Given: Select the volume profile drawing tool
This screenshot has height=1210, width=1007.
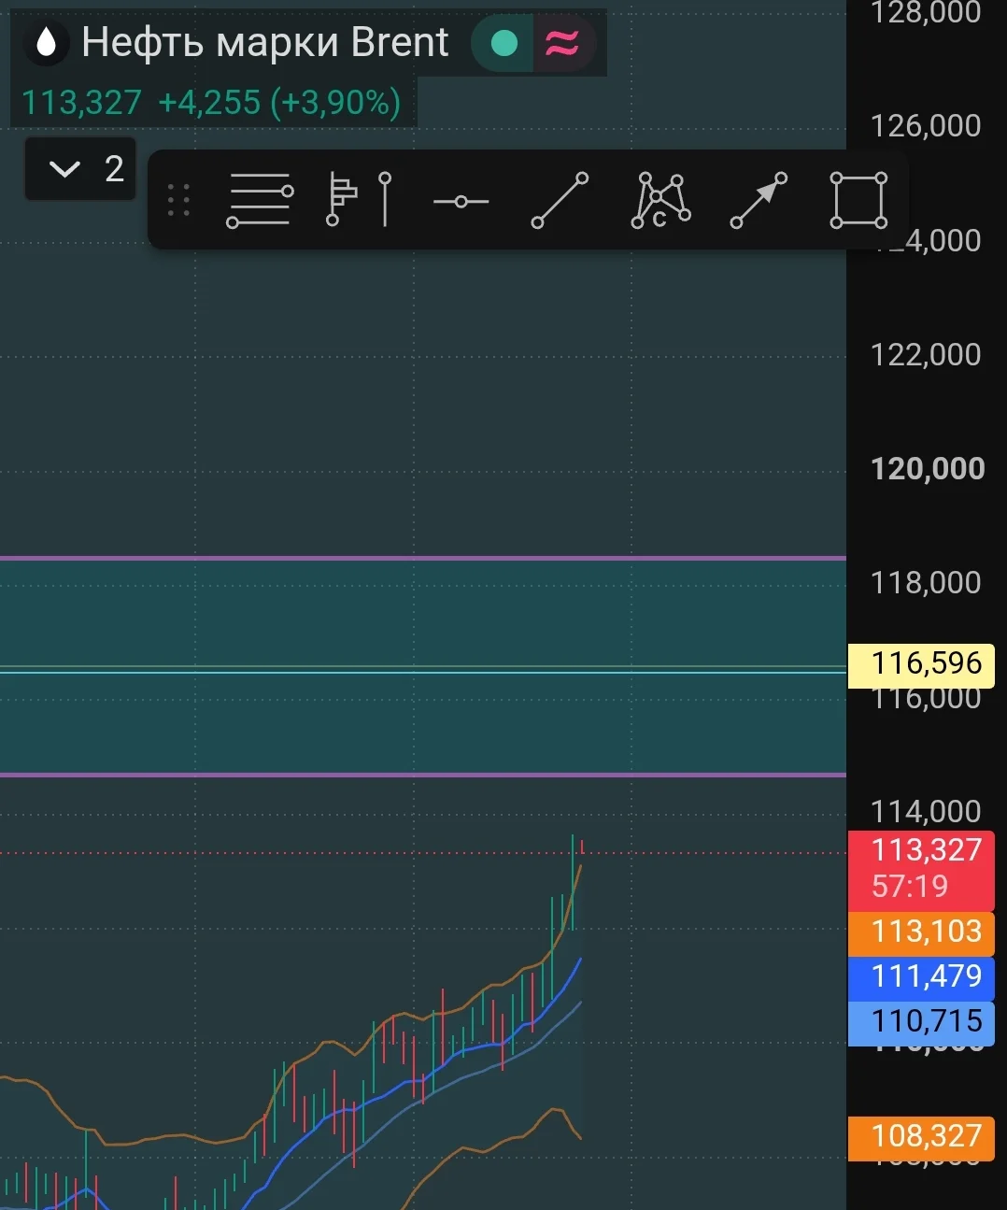Looking at the screenshot, I should click(x=341, y=199).
